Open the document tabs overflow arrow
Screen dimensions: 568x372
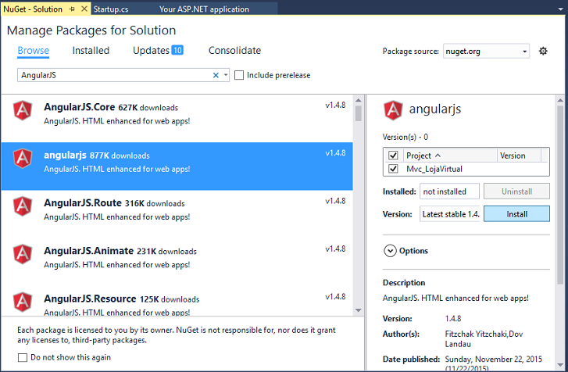pyautogui.click(x=561, y=9)
